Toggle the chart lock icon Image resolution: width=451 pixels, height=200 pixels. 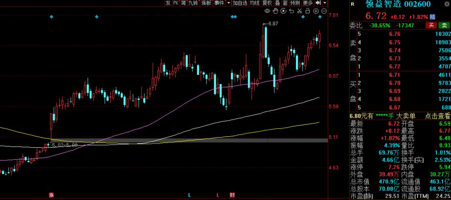click(x=308, y=10)
